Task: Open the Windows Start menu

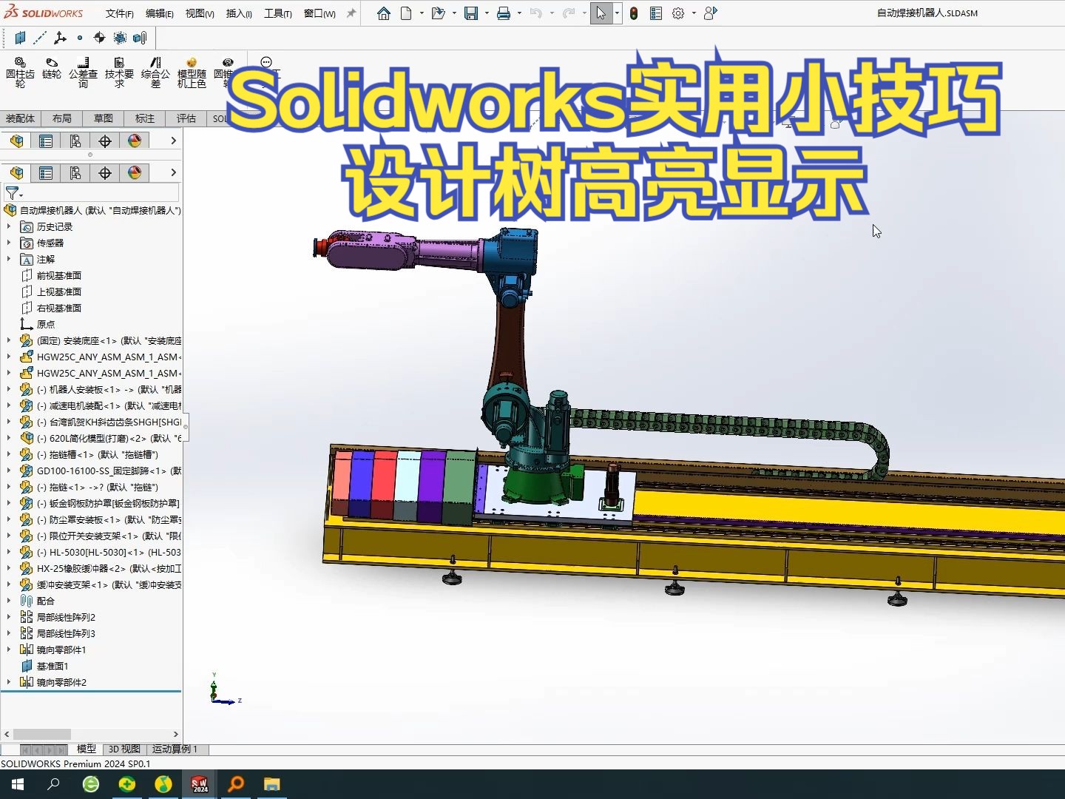Action: coord(18,784)
